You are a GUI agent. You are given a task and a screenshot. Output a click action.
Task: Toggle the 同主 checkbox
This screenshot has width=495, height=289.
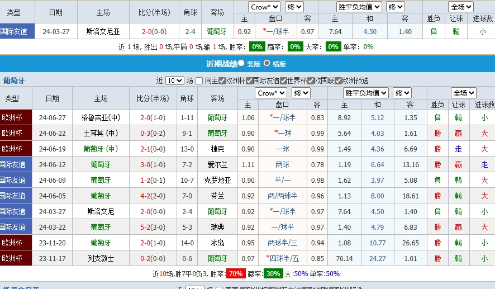point(199,80)
